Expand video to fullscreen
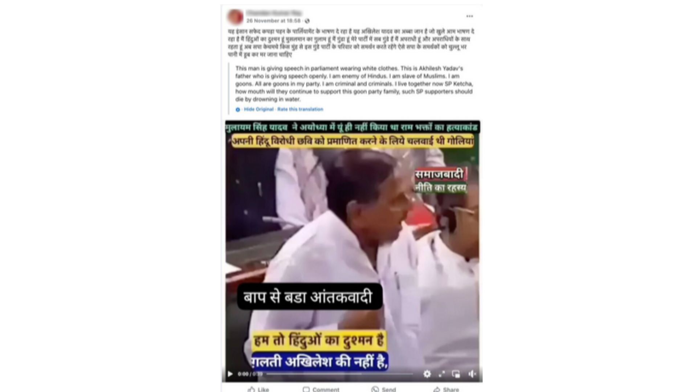This screenshot has height=392, width=697. point(442,374)
